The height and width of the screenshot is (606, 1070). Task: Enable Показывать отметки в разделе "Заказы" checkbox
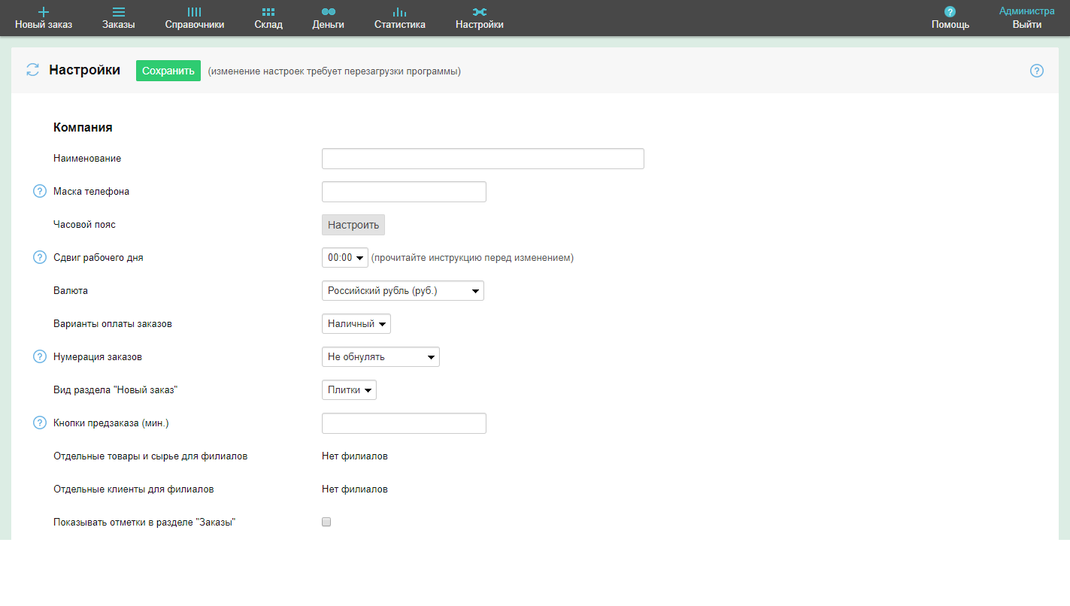click(326, 522)
